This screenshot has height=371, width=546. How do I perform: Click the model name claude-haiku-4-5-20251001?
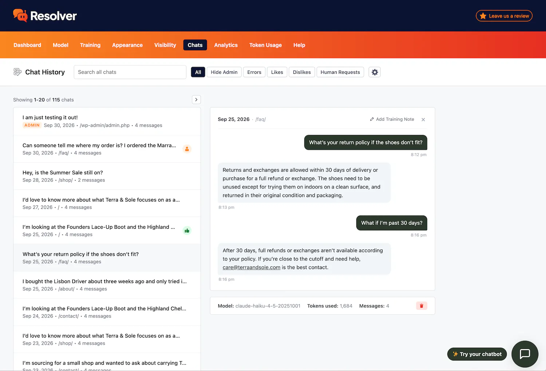coord(268,306)
